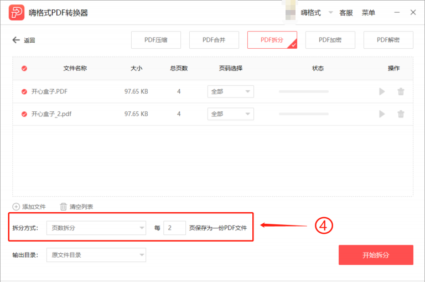Switch to the PDF解密 tab
Image resolution: width=425 pixels, height=282 pixels.
(x=388, y=40)
